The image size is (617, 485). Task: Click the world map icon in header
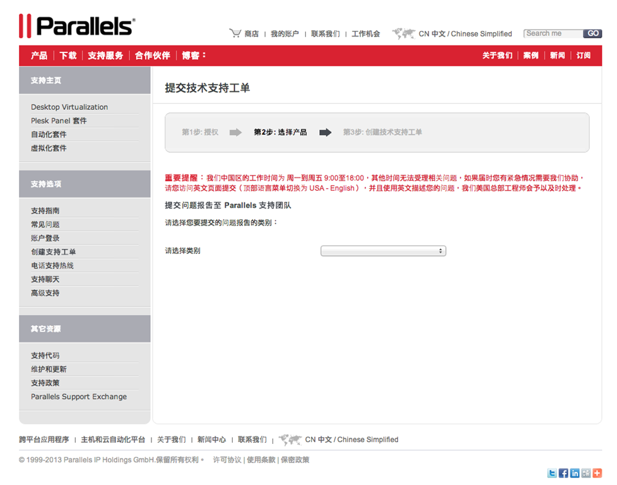[404, 33]
